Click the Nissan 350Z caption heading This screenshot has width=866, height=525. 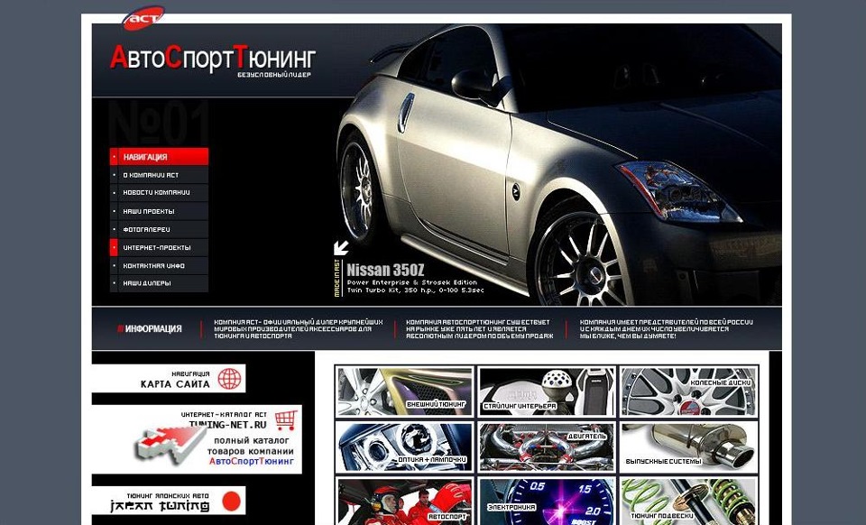pyautogui.click(x=385, y=270)
